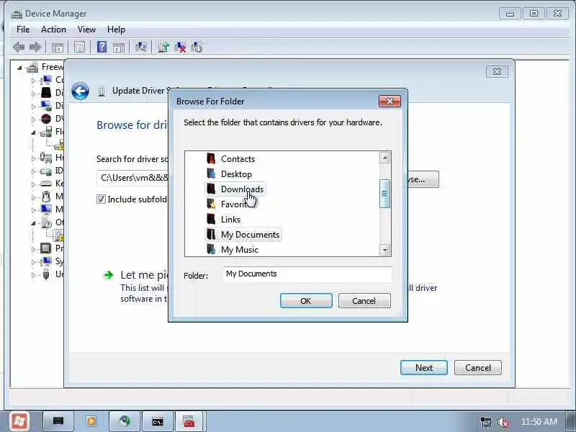
Task: Click the network tray icon
Action: point(486,422)
